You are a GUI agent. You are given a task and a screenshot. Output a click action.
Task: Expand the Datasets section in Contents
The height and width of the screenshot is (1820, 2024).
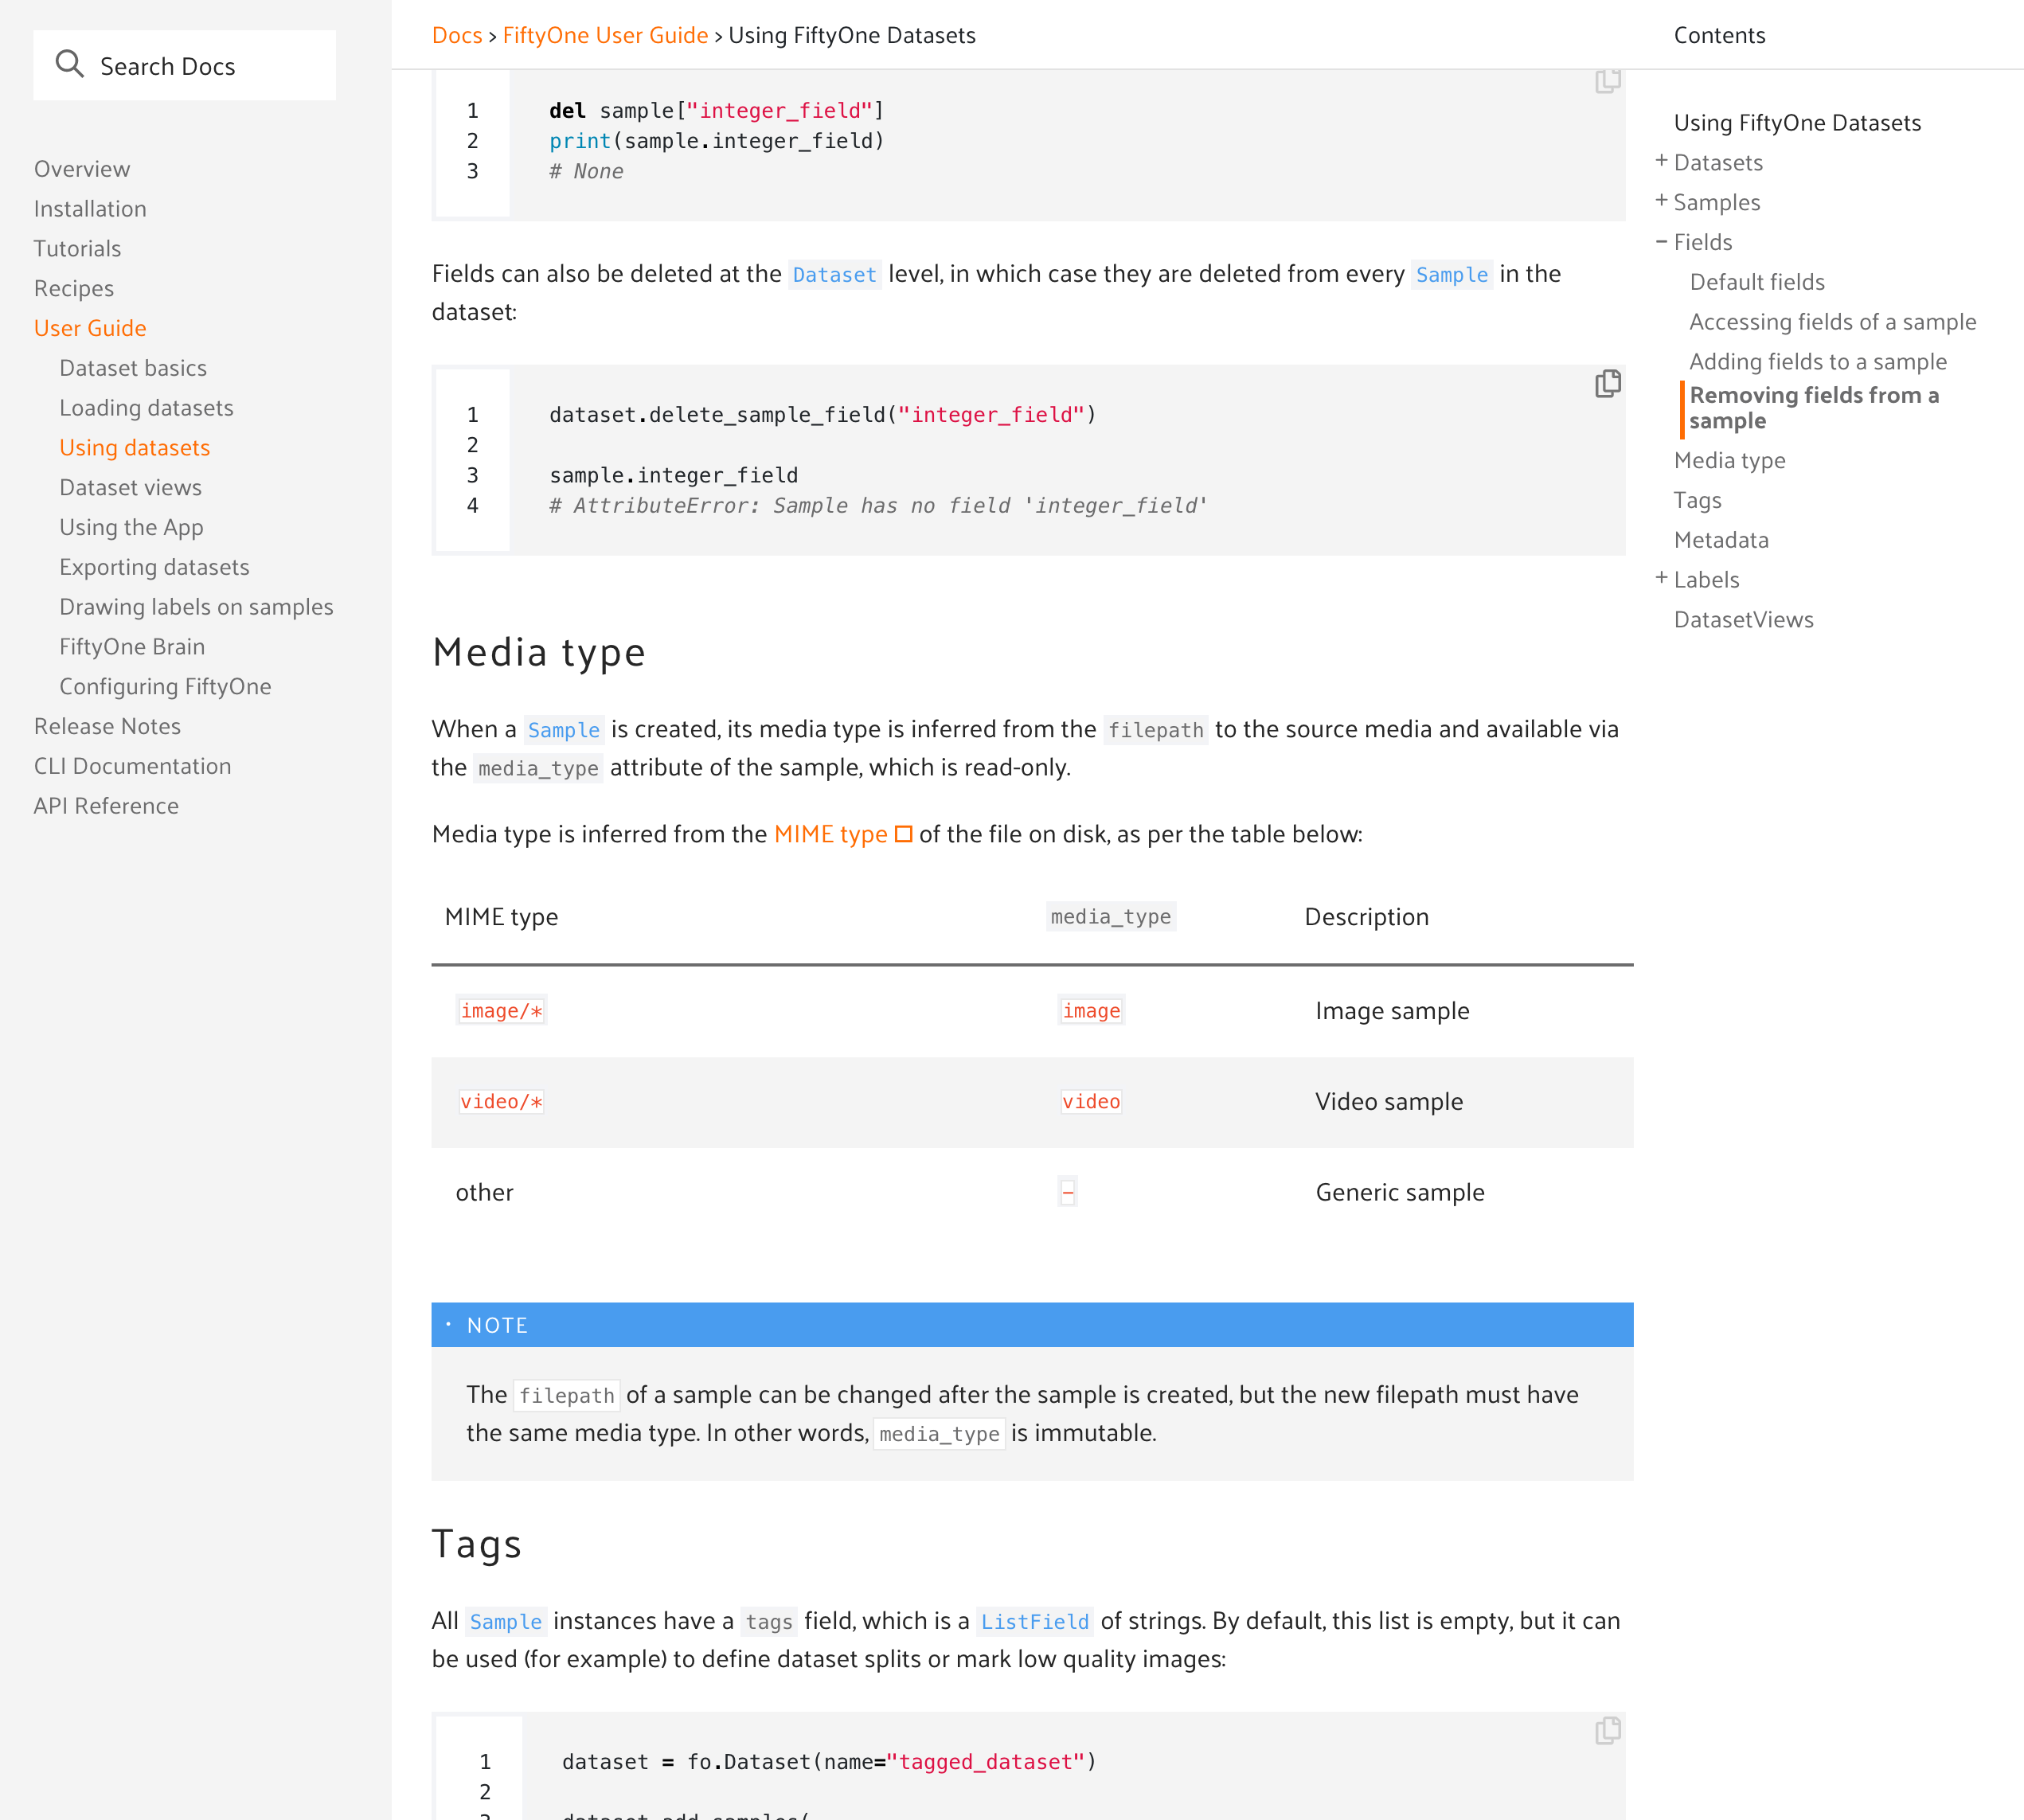(x=1661, y=160)
